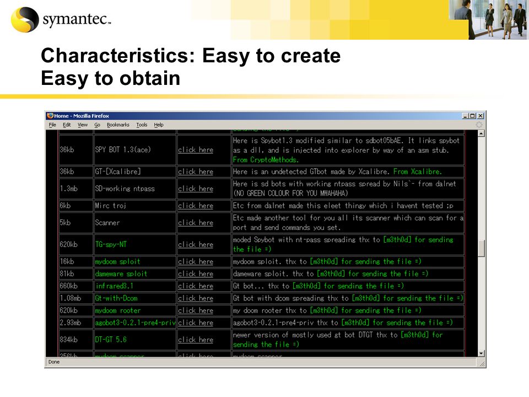Click 'click here' for GT-[Xcalibre]

click(x=196, y=172)
